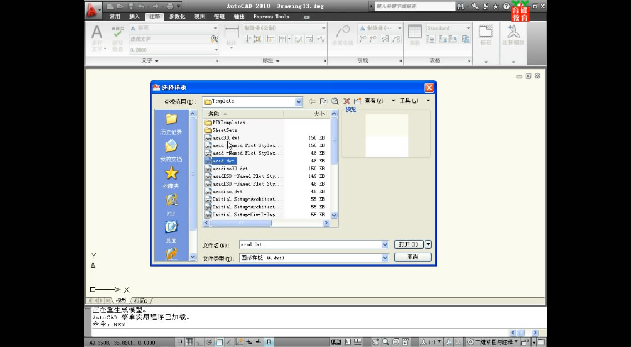Click the Multiline Text tool in ribbon
The height and width of the screenshot is (347, 631).
pyautogui.click(x=96, y=38)
